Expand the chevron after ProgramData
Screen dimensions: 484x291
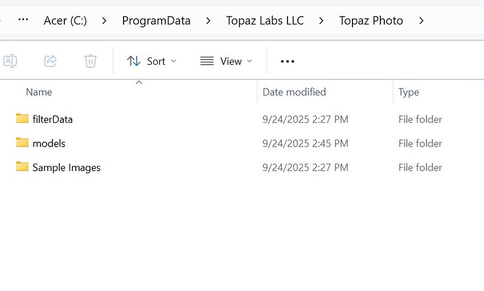pos(208,21)
